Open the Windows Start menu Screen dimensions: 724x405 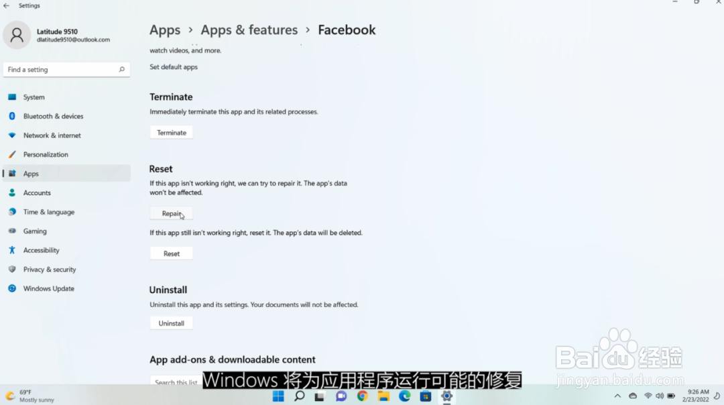[x=278, y=396]
